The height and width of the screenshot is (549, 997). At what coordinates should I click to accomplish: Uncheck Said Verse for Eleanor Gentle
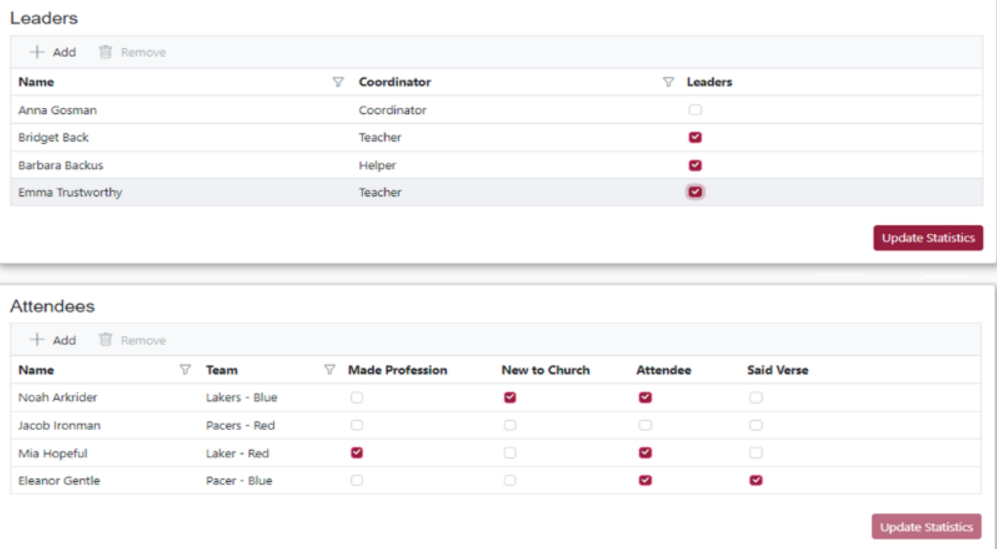(x=756, y=481)
